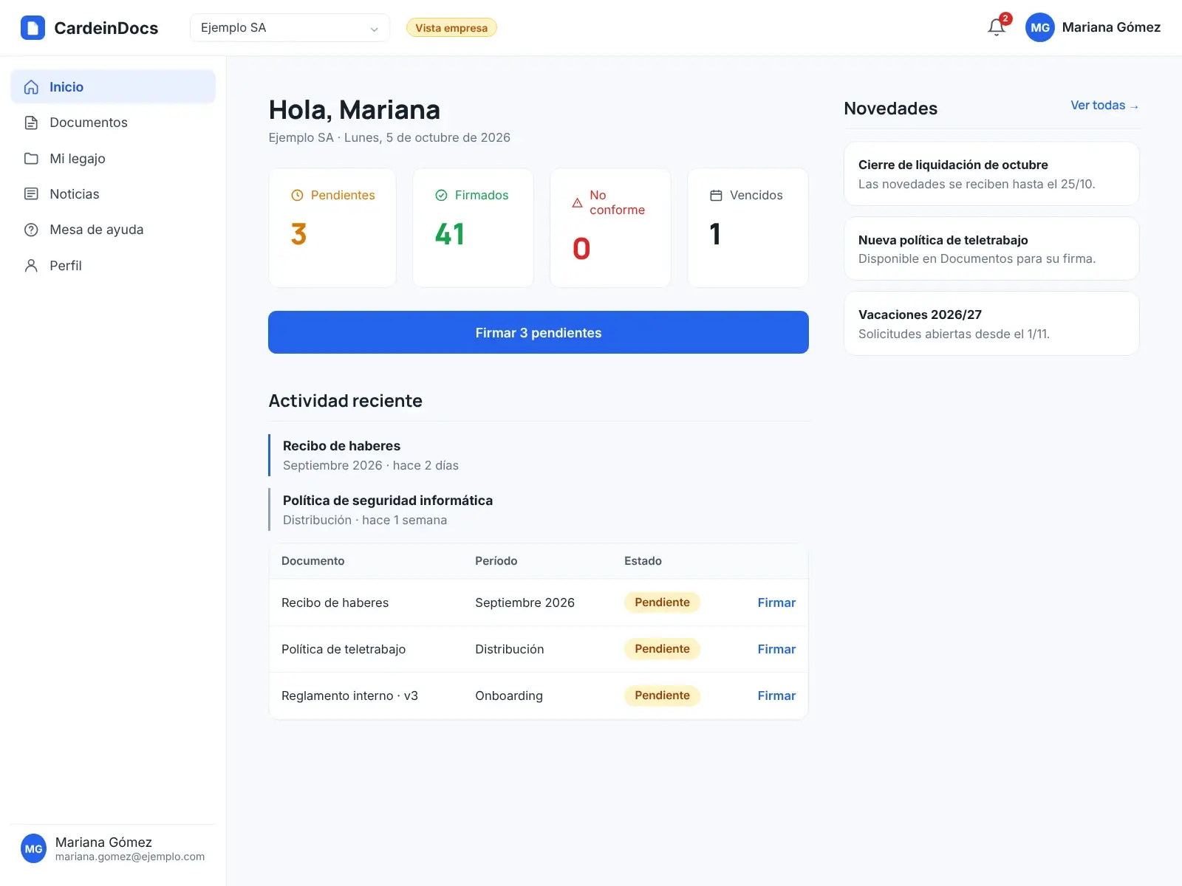Open the Cierre de liquidación de octubre card
1182x886 pixels.
(991, 174)
